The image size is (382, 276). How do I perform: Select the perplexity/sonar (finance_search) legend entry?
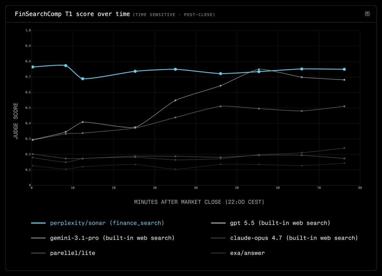point(97,223)
